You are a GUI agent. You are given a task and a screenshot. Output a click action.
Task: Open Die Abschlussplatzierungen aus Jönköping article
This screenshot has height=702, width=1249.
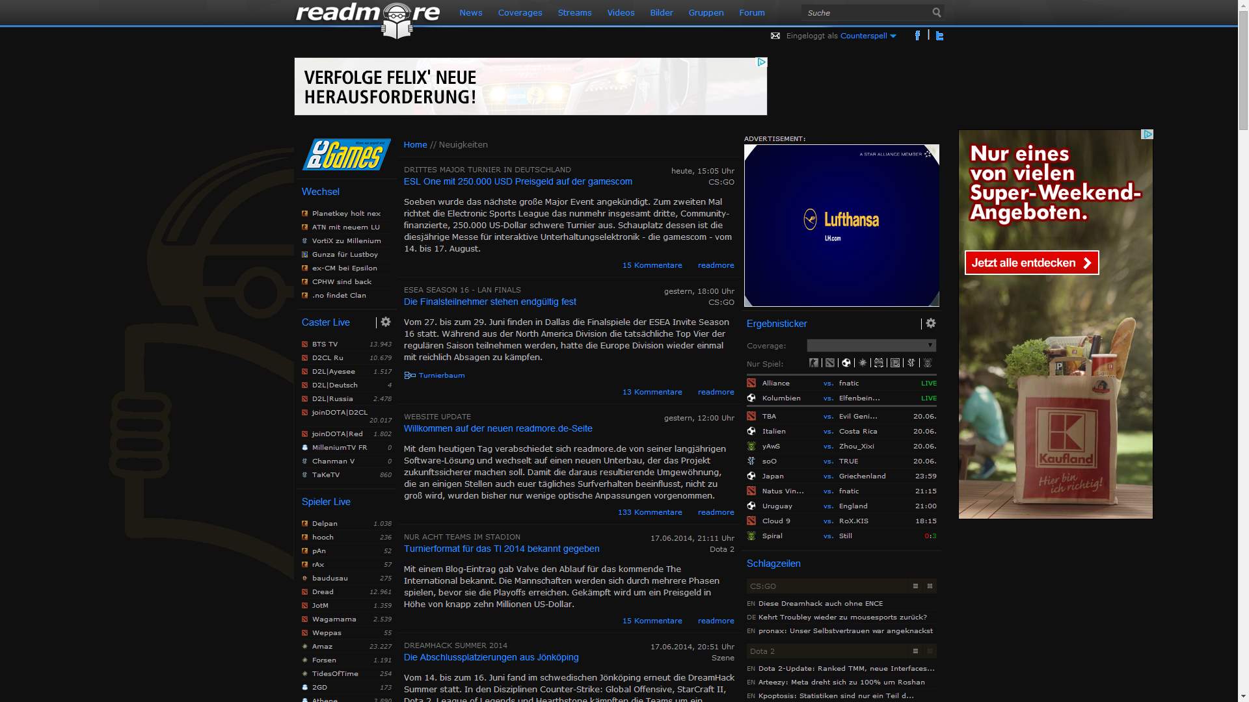coord(491,657)
